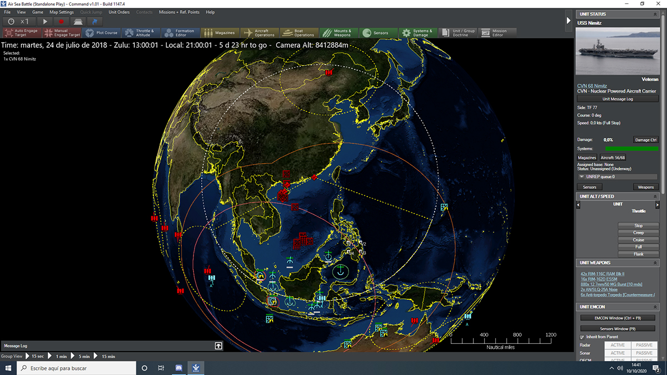Collapse the UNIT EMCON section
667x375 pixels.
[655, 307]
